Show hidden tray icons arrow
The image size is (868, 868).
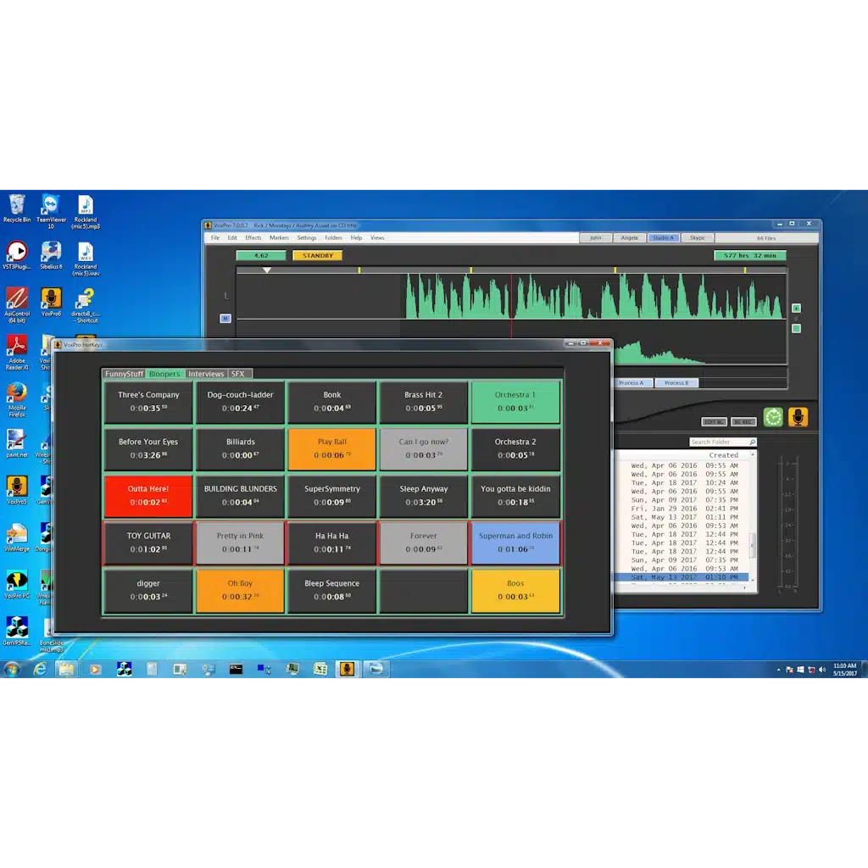tap(778, 670)
